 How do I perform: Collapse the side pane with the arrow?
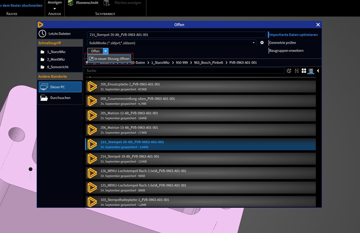tap(318, 71)
